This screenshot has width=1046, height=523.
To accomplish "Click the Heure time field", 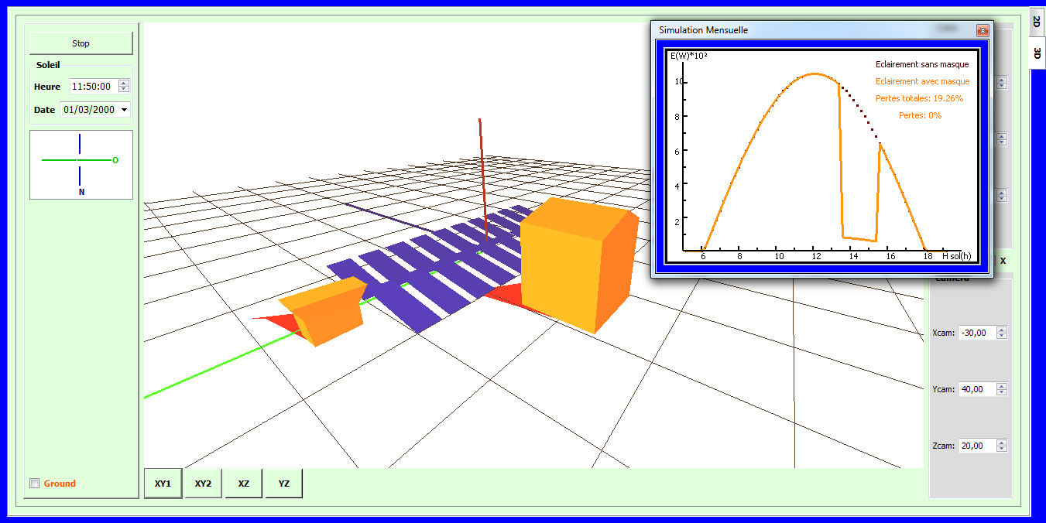I will click(94, 87).
